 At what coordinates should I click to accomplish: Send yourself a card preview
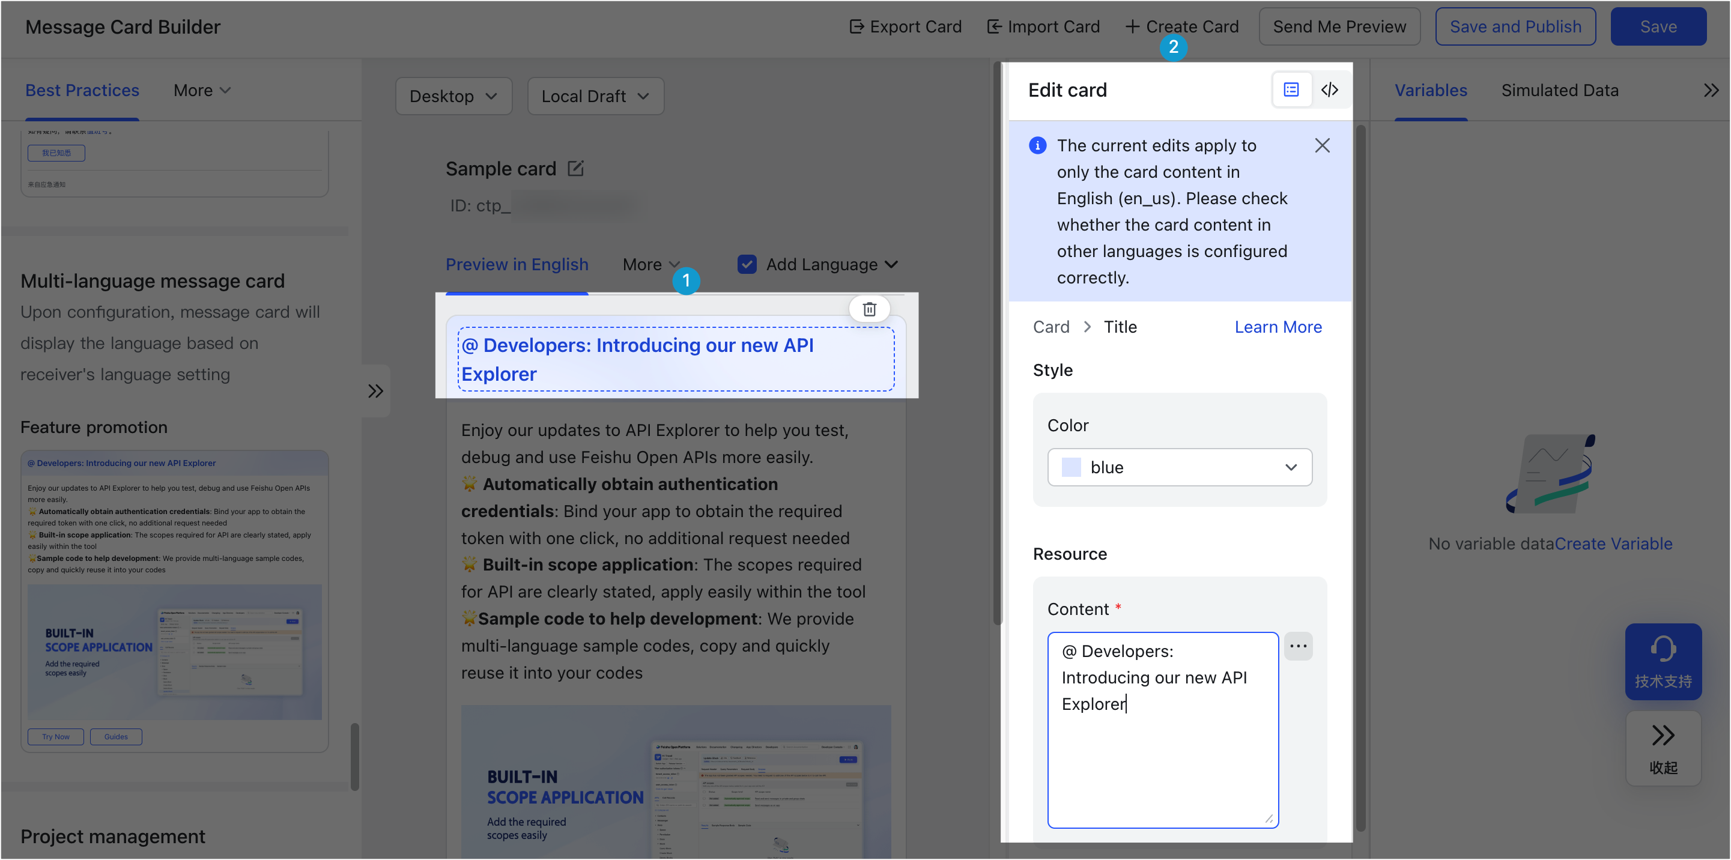(1339, 27)
